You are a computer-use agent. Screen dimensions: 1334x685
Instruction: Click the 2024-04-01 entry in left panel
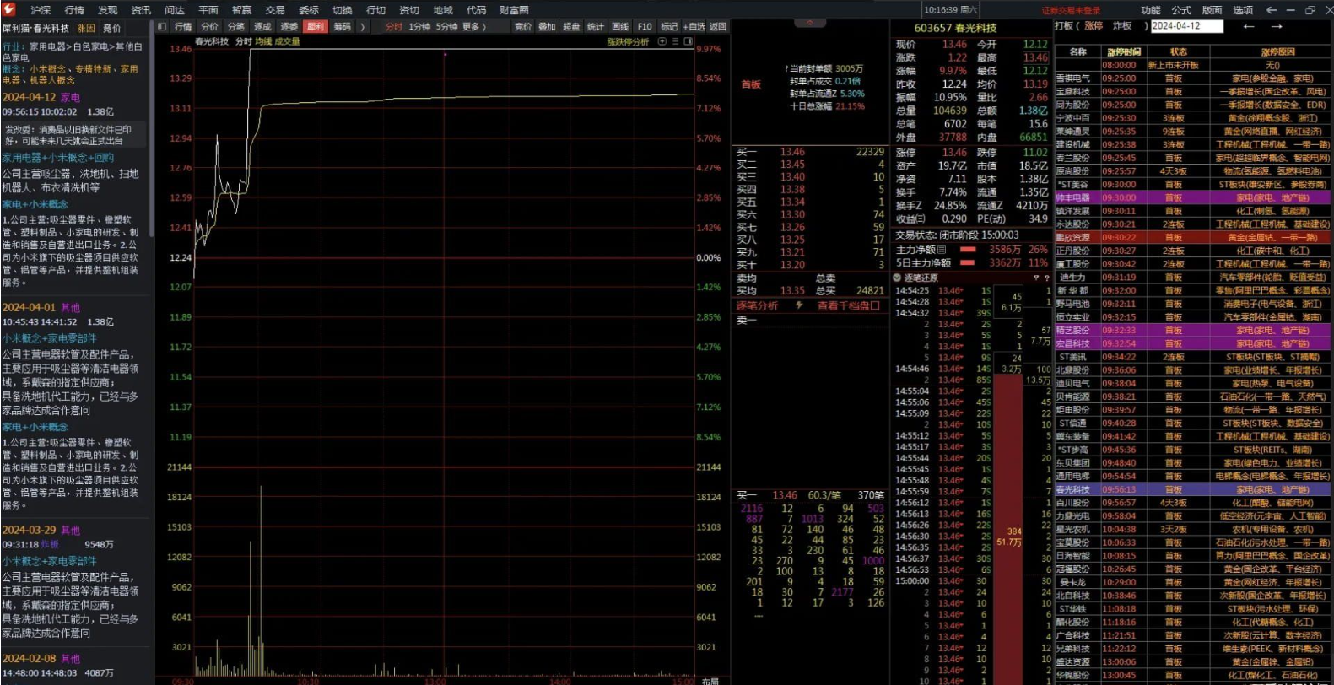pos(29,308)
